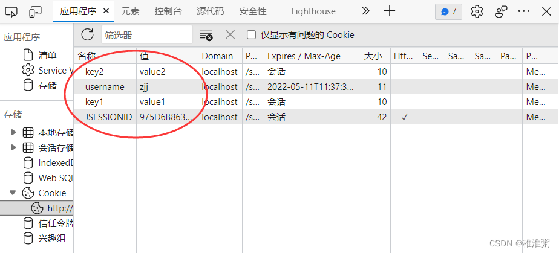Open 清单 in the sidebar
Viewport: 559px width, 253px height.
click(x=47, y=55)
